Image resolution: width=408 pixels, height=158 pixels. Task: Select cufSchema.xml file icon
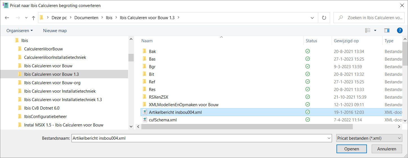tap(145, 120)
